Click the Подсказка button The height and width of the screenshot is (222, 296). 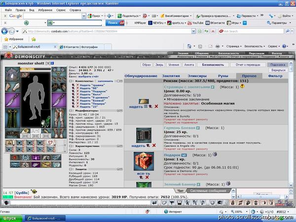point(278,65)
